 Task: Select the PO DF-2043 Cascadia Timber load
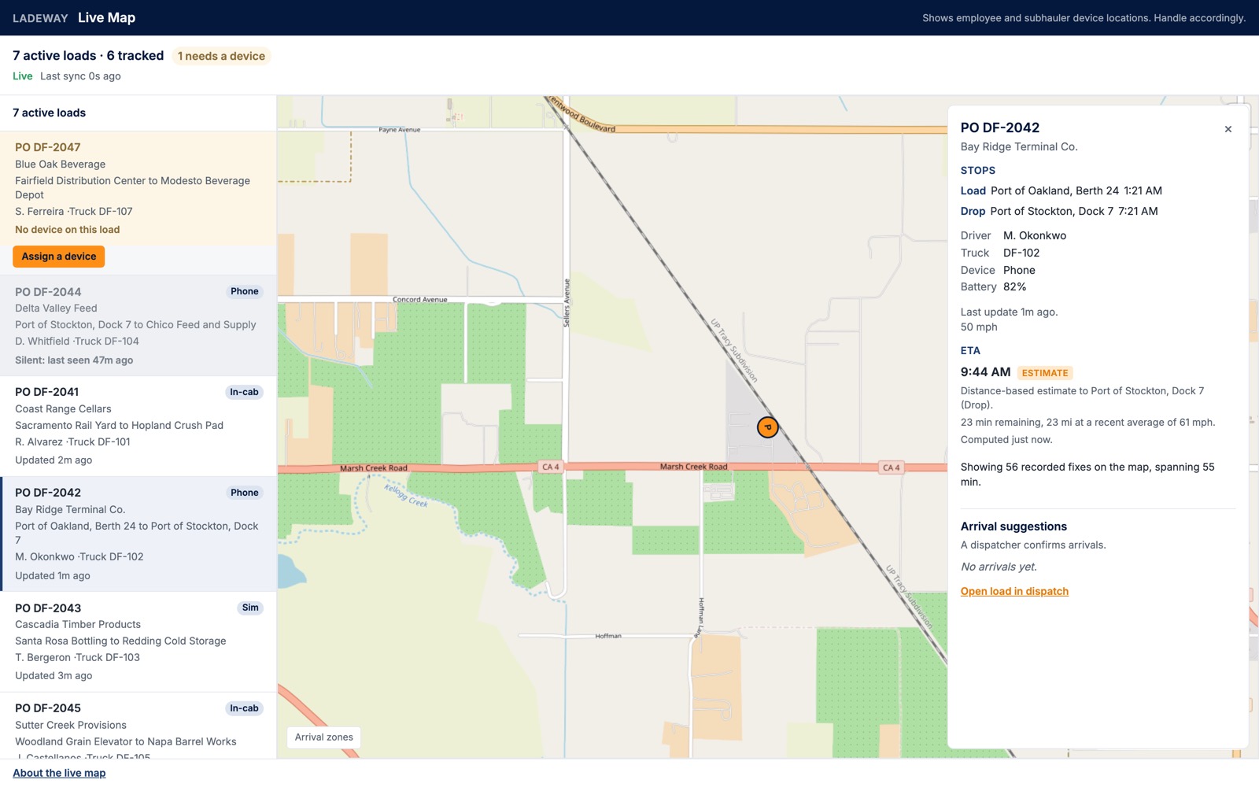(x=138, y=641)
